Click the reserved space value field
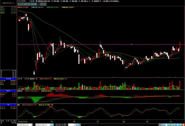Viewport: 185px width, 126px height. 71,125
